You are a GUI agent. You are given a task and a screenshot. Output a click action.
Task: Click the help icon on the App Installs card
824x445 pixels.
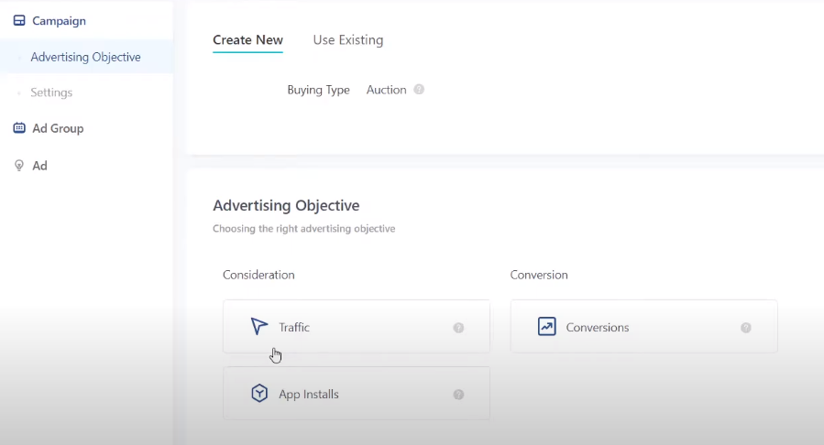tap(458, 395)
